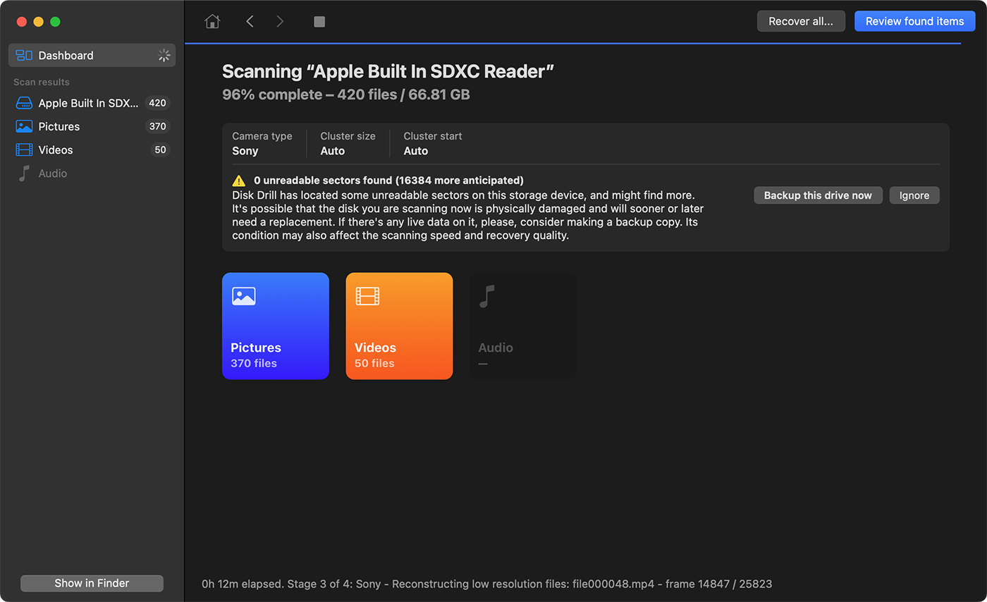987x602 pixels.
Task: Select Pictures in scan results
Action: [92, 126]
